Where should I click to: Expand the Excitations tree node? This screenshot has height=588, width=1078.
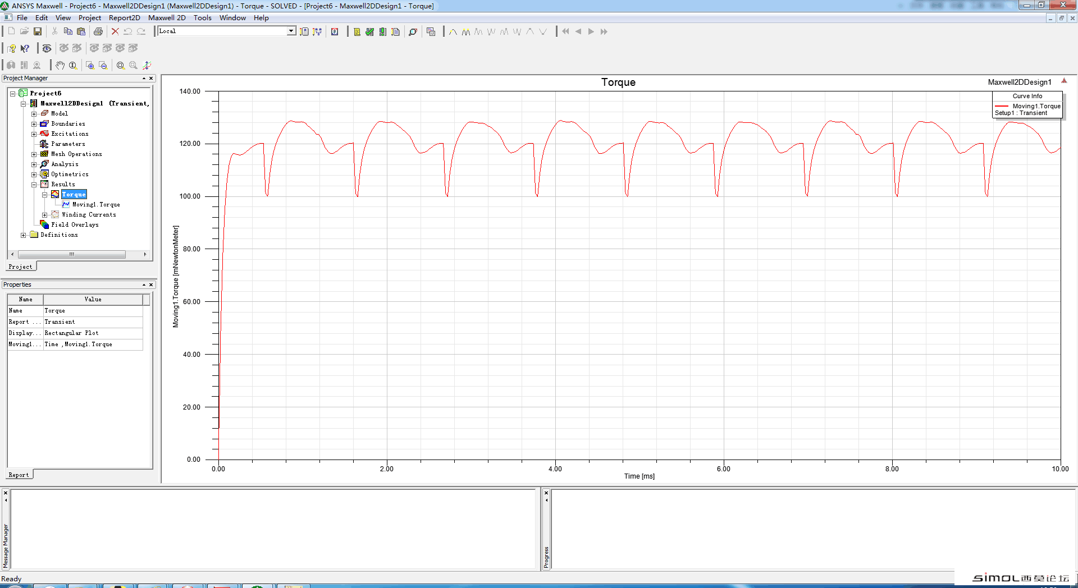pyautogui.click(x=34, y=134)
